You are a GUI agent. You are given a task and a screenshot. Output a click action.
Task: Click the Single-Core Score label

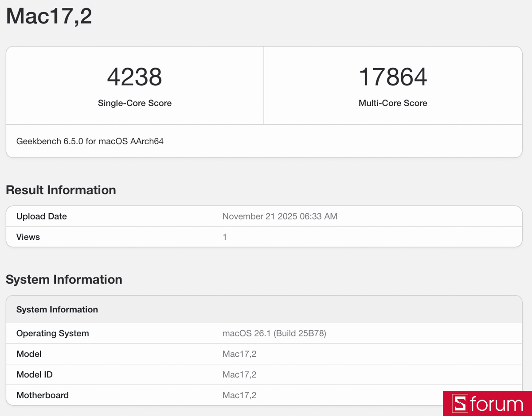135,103
